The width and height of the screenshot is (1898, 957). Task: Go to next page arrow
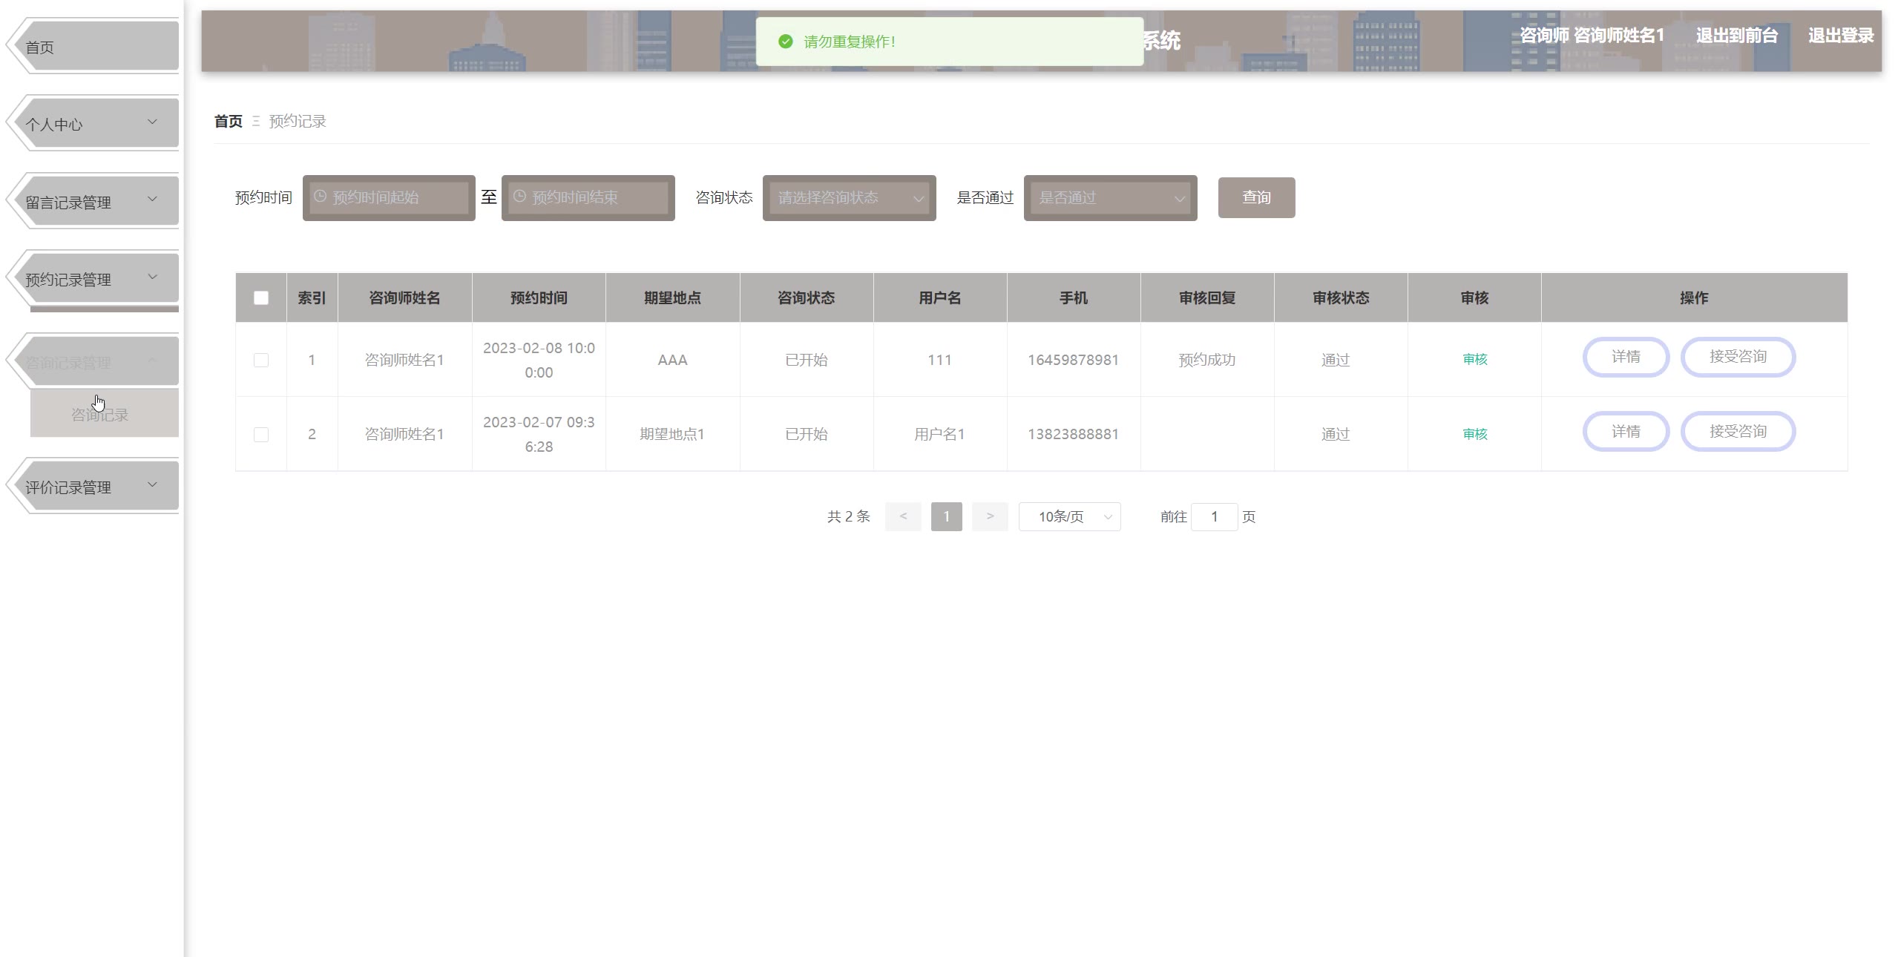990,516
